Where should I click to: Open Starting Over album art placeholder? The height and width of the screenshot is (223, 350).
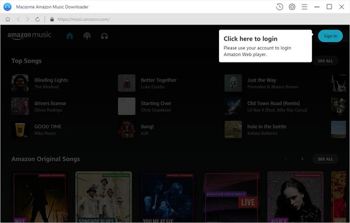tap(127, 106)
